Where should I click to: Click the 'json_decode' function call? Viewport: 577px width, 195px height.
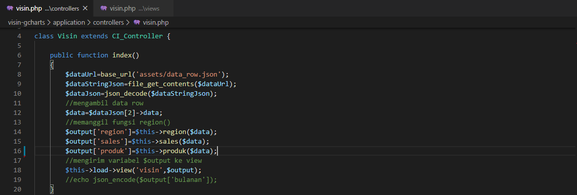click(x=126, y=93)
